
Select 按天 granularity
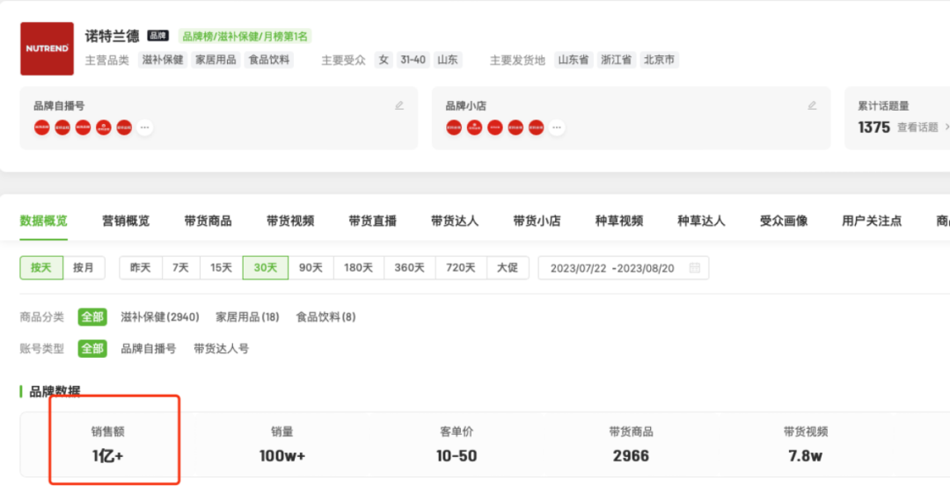41,267
